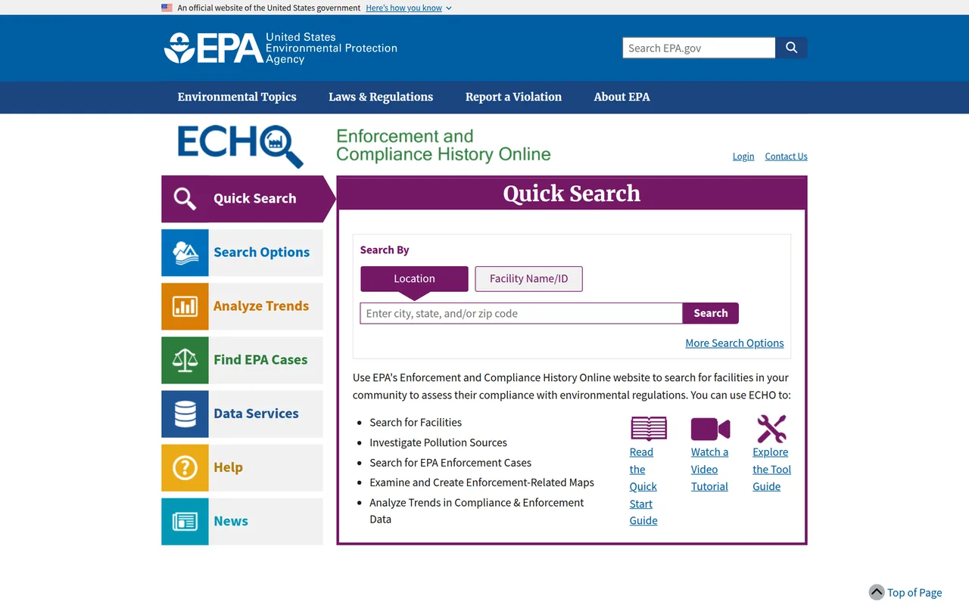Open the Report a Violation menu
The height and width of the screenshot is (605, 969).
[x=513, y=97]
